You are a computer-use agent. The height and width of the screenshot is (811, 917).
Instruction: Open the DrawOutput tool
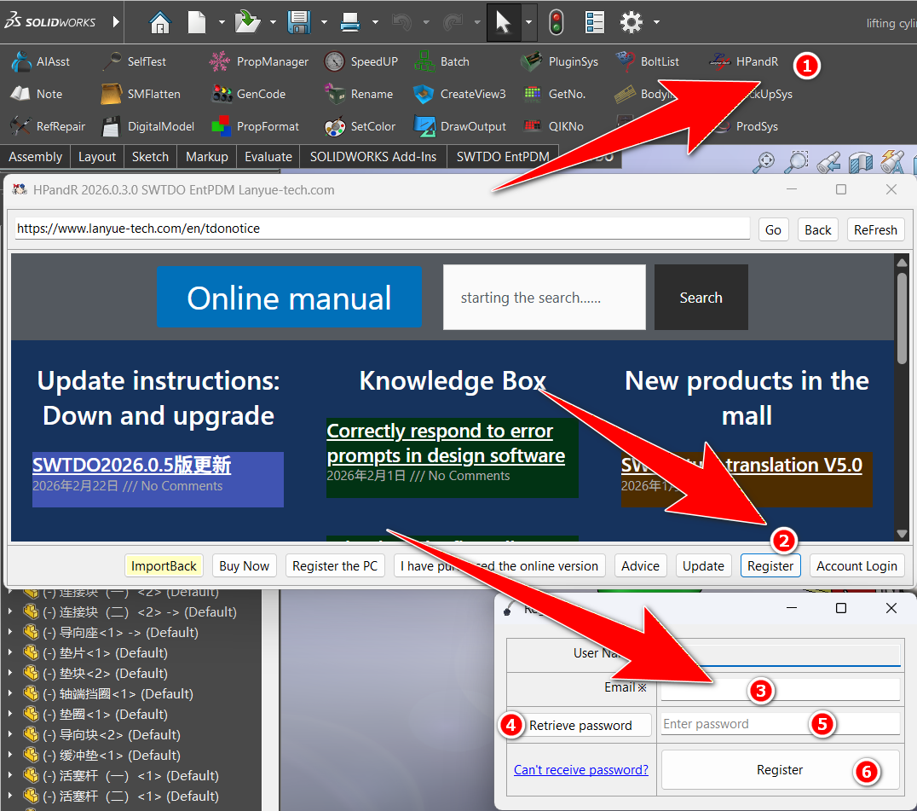[x=459, y=126]
